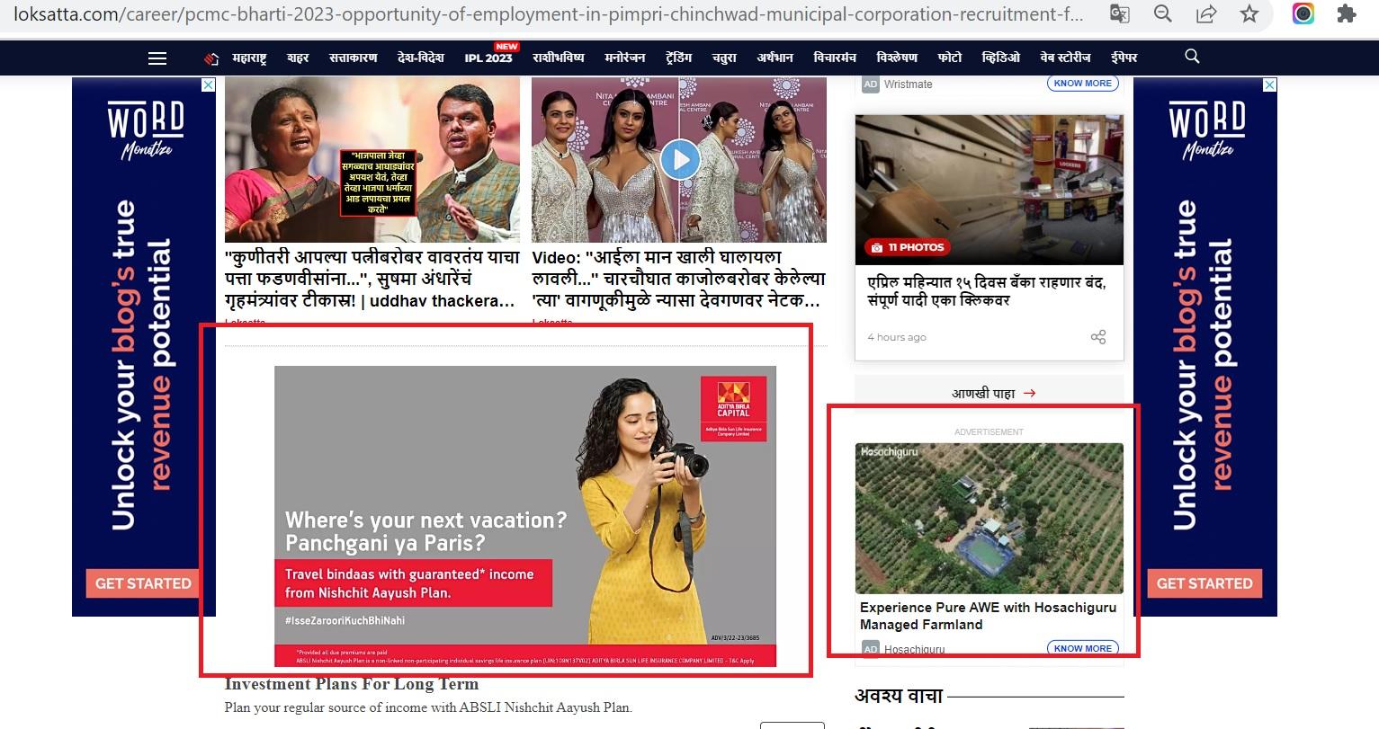Open the वेब स्टोरीज menu item
The image size is (1379, 729).
tap(1065, 58)
